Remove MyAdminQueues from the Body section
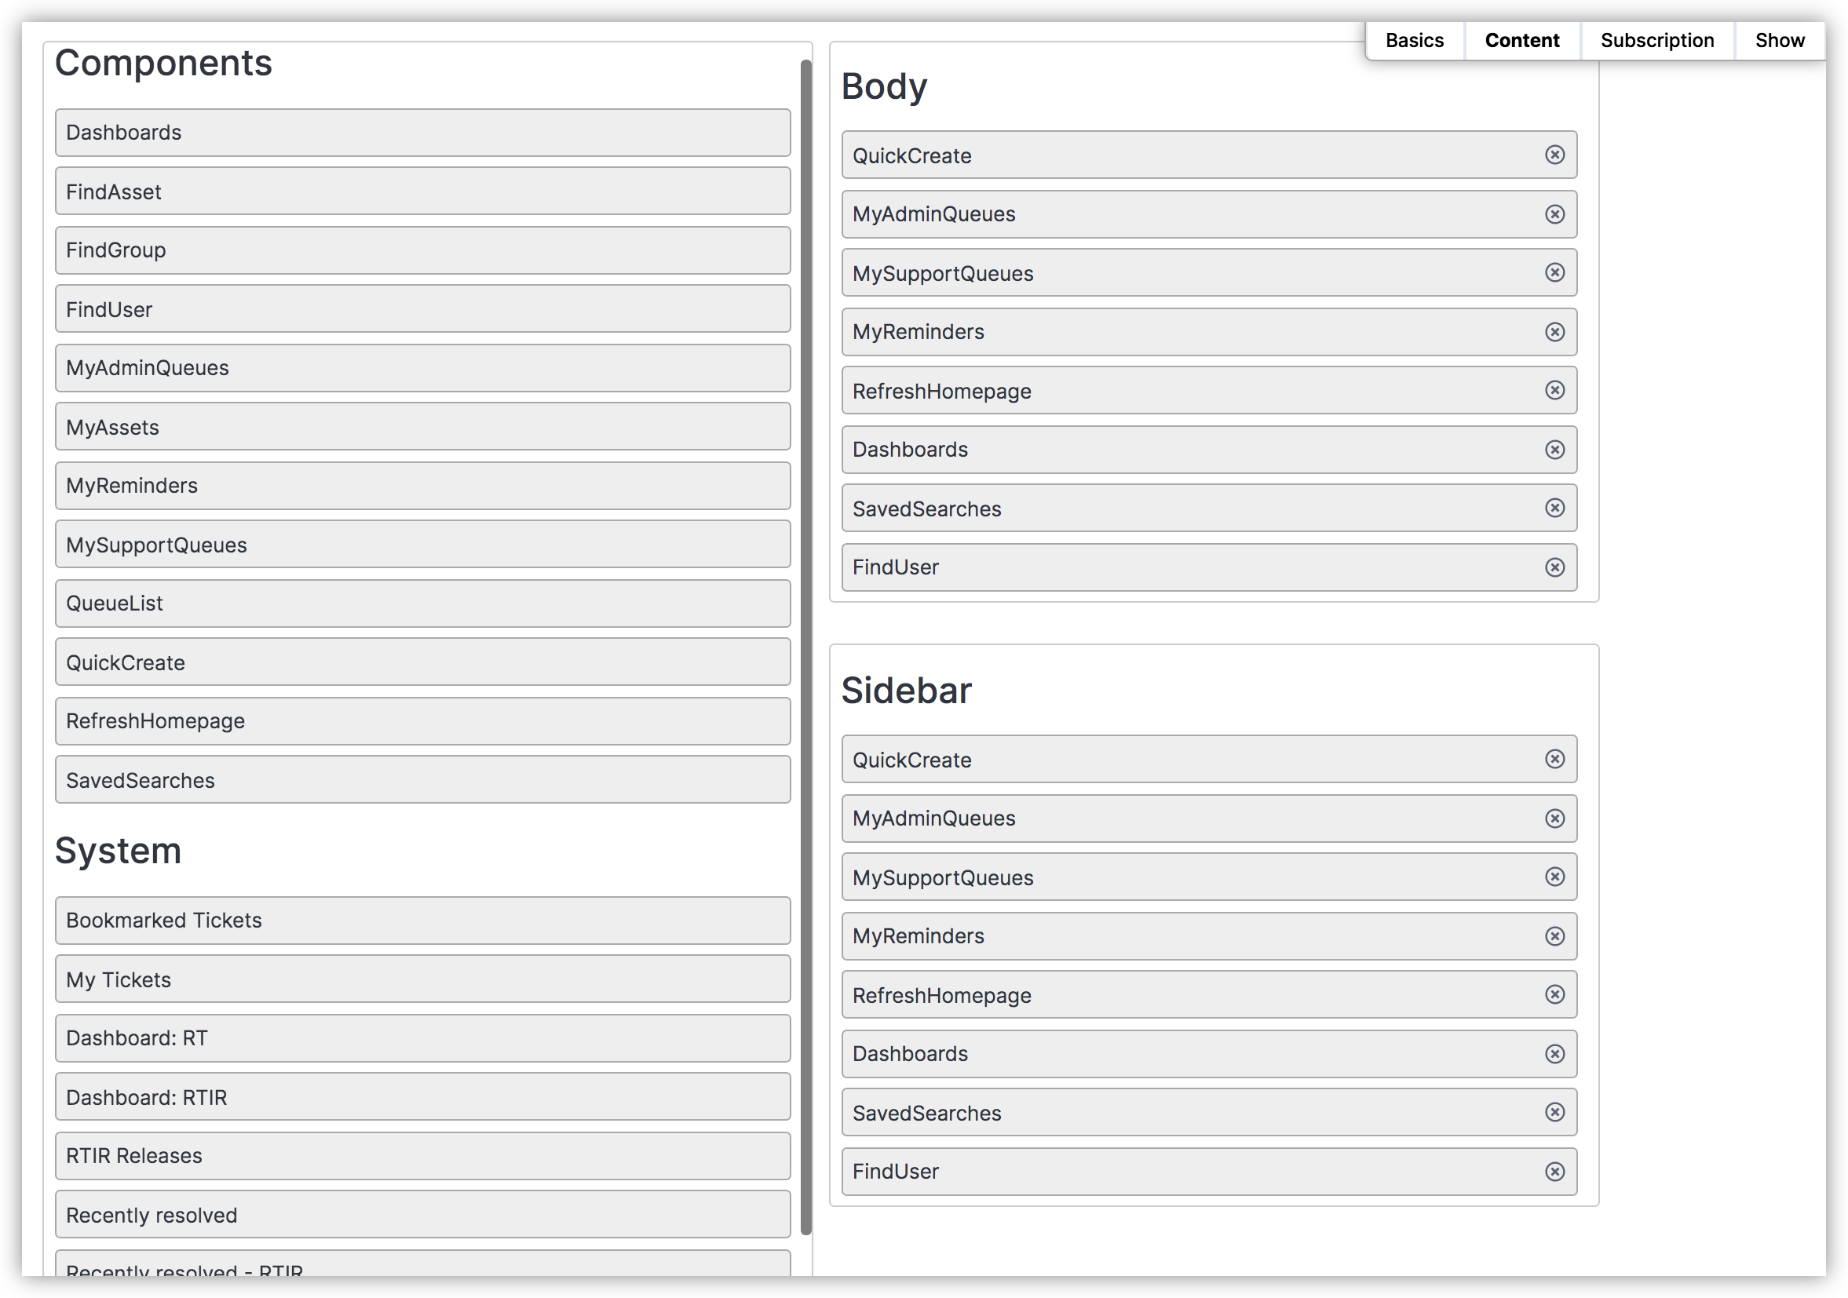Screen dimensions: 1848x1298 pos(1554,214)
